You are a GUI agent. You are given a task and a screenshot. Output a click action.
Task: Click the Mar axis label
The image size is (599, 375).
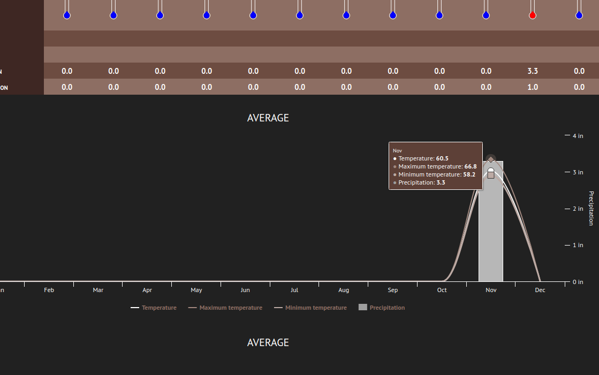coord(98,290)
